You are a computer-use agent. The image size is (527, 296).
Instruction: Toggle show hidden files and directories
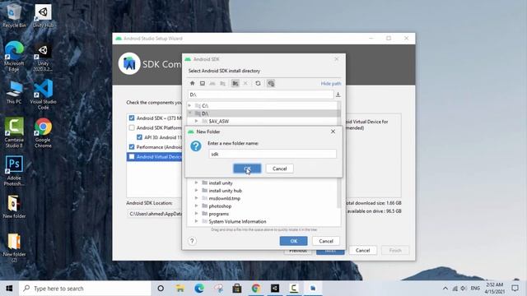[x=271, y=83]
